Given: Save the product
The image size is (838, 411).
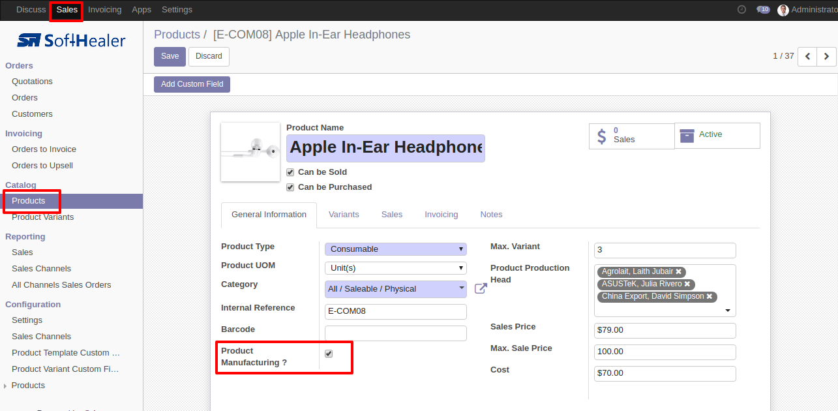Looking at the screenshot, I should [170, 57].
